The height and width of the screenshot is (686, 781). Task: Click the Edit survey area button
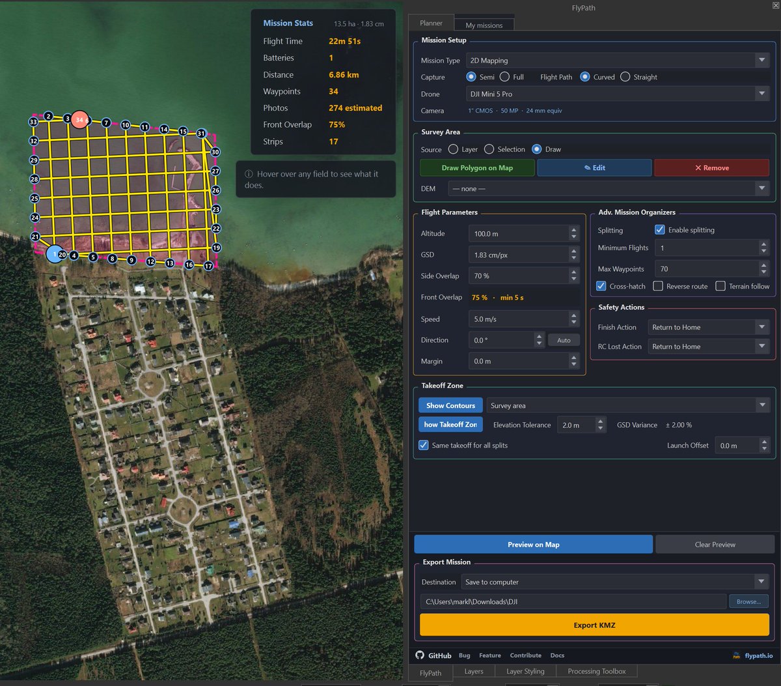(x=594, y=167)
